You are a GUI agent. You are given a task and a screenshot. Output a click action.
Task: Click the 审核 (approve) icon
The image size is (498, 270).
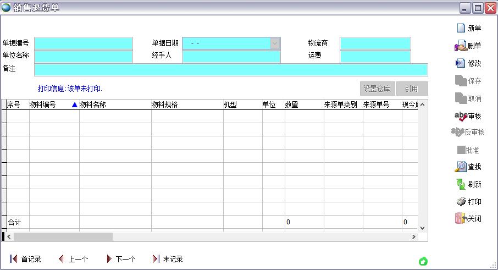click(460, 115)
